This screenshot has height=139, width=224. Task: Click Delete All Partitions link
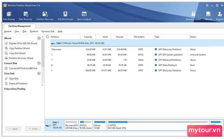(x=18, y=84)
